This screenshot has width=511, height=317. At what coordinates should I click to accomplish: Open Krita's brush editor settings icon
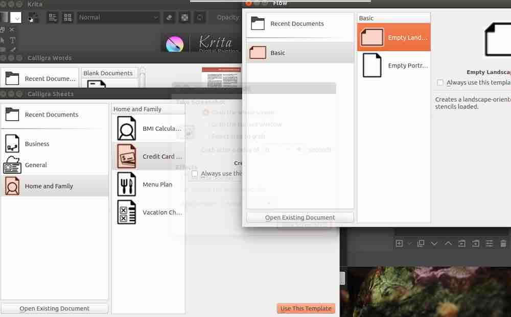(x=53, y=17)
